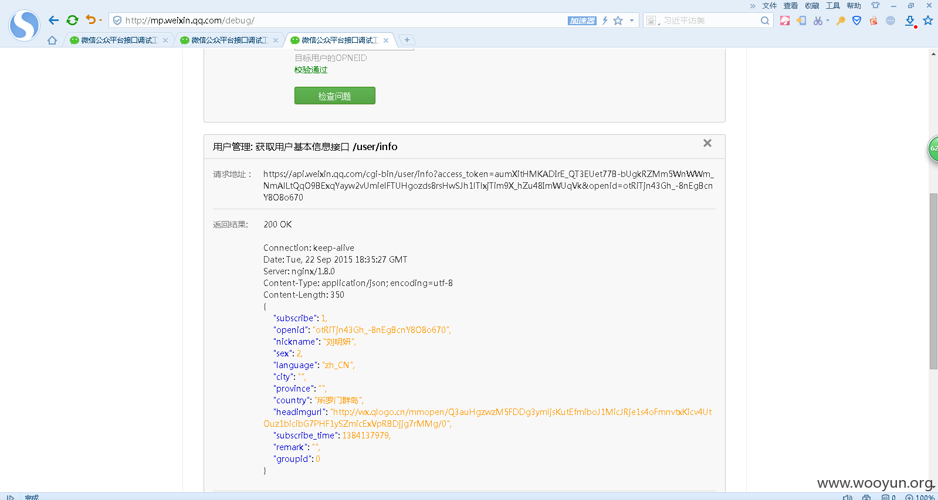Viewport: 938px width, 500px height.
Task: Click the status bar speaker mute icon
Action: 847,497
